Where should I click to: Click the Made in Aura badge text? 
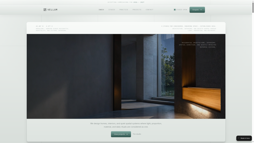pos(245,138)
